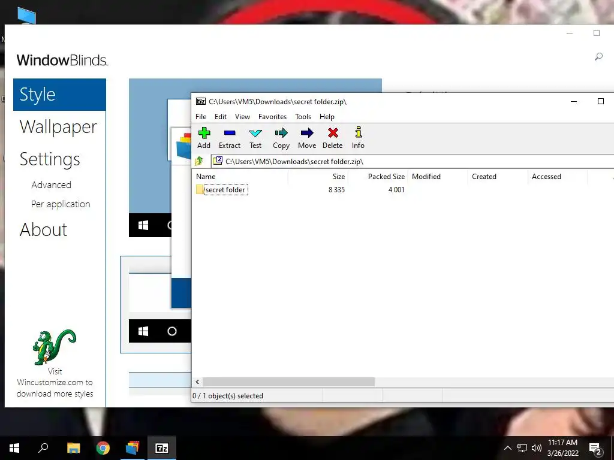Click the '0 / 1 object(s) selected' status text
This screenshot has height=460, width=614.
point(228,396)
